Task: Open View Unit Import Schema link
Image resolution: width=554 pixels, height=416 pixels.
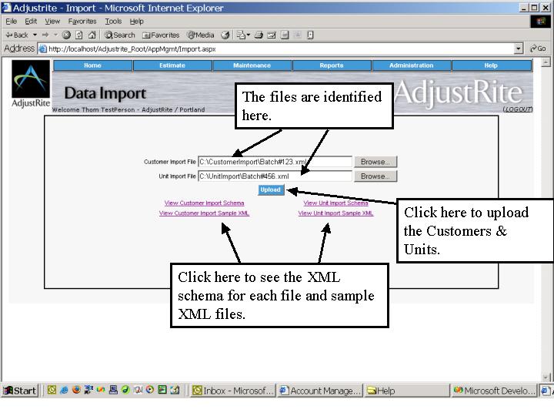Action: point(335,203)
